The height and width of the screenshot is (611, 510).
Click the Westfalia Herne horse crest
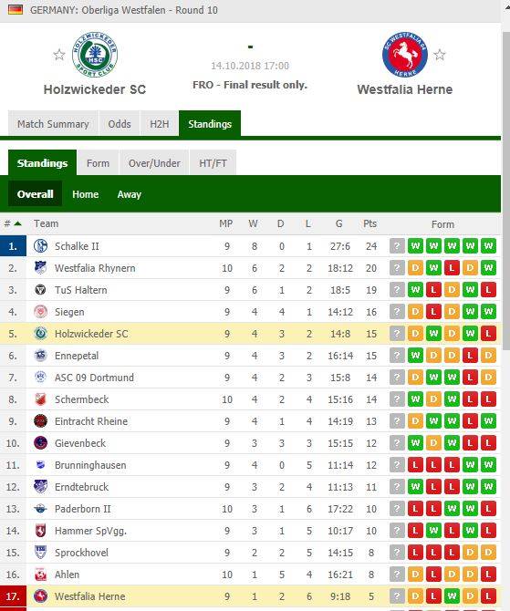(x=405, y=54)
